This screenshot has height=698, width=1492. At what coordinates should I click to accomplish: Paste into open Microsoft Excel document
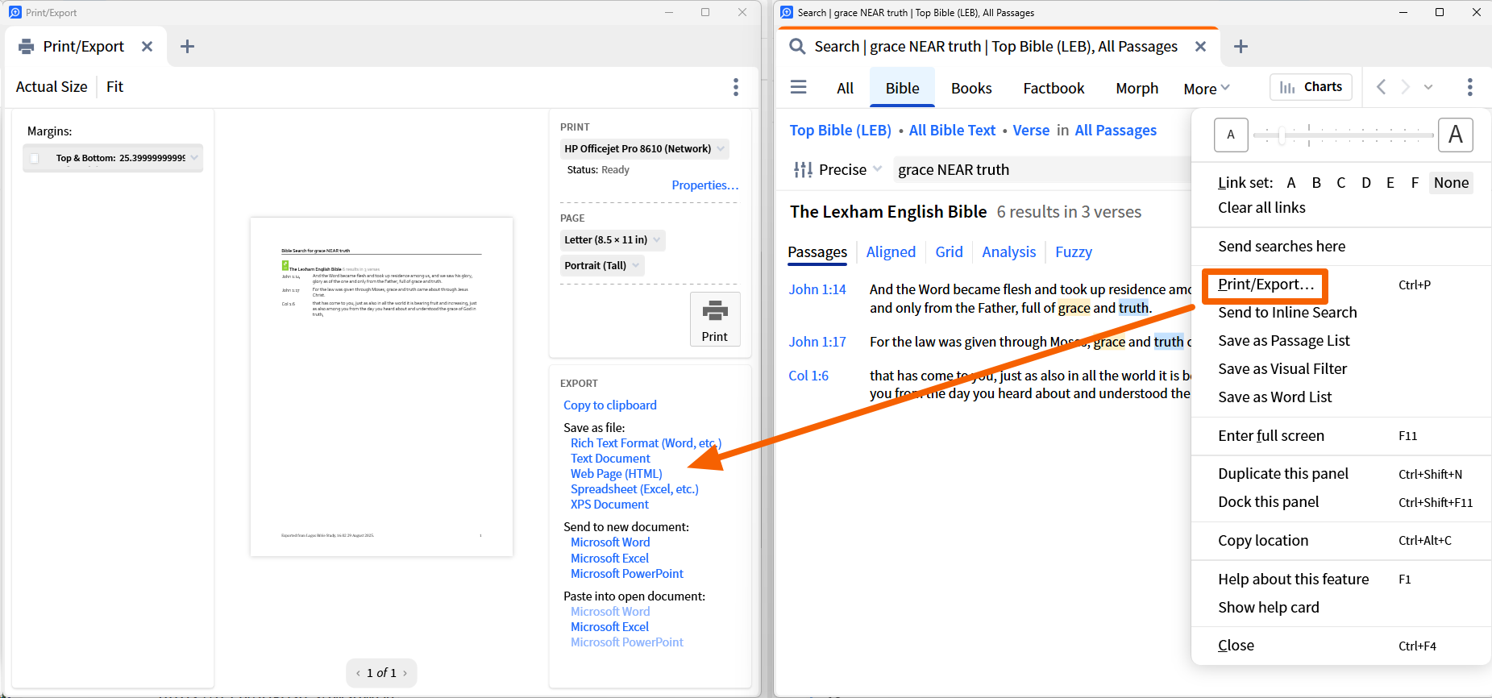(609, 627)
